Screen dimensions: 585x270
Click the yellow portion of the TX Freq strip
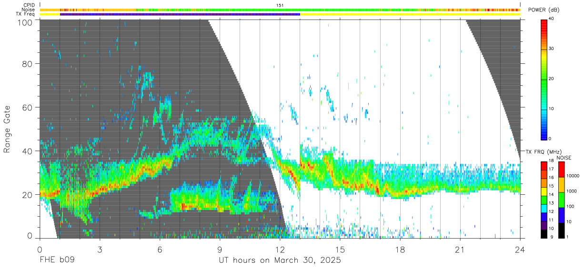pos(410,14)
